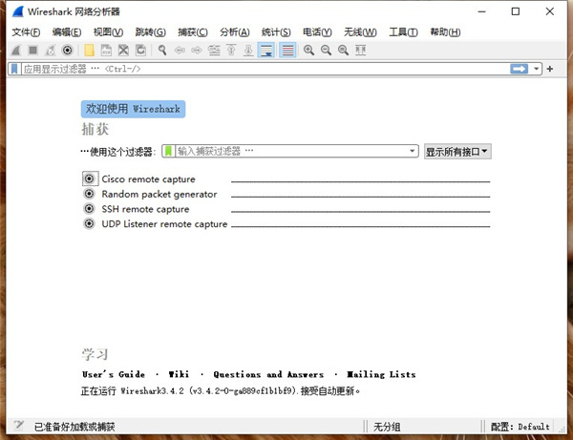Open the Wiki link
The height and width of the screenshot is (440, 573).
tap(179, 374)
